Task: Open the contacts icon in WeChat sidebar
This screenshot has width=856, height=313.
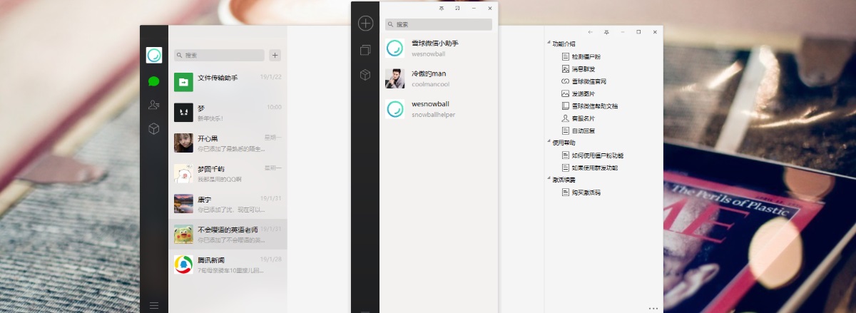Action: [153, 105]
